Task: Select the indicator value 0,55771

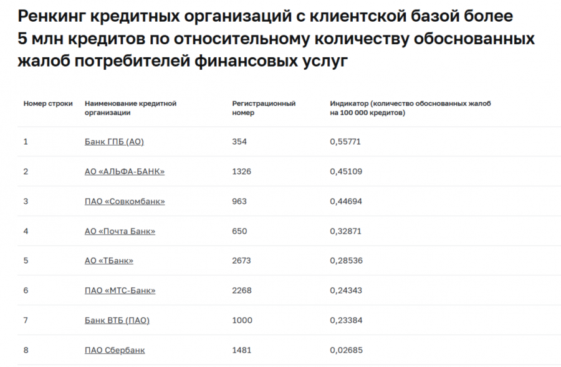Action: click(345, 141)
